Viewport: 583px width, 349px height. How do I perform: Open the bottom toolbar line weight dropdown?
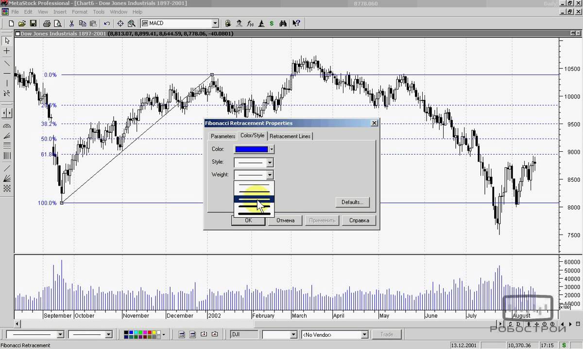(x=108, y=334)
